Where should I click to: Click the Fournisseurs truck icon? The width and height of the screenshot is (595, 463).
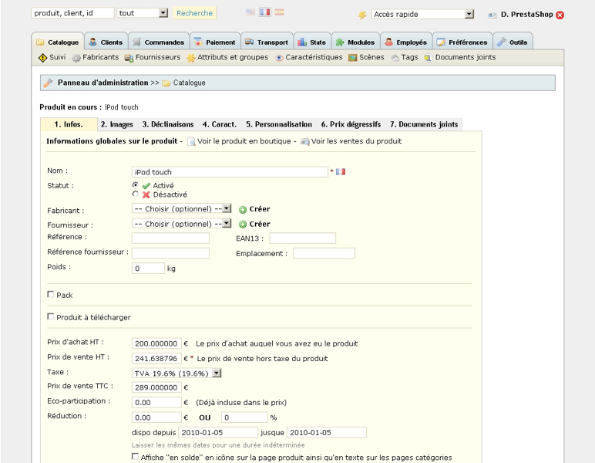pyautogui.click(x=129, y=58)
